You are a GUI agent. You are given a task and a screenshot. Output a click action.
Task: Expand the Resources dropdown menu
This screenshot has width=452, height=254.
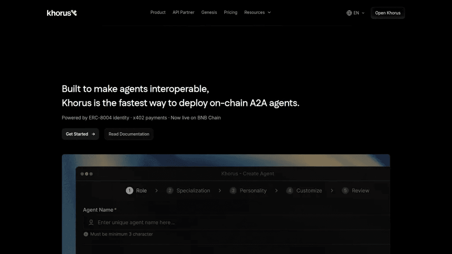click(257, 12)
